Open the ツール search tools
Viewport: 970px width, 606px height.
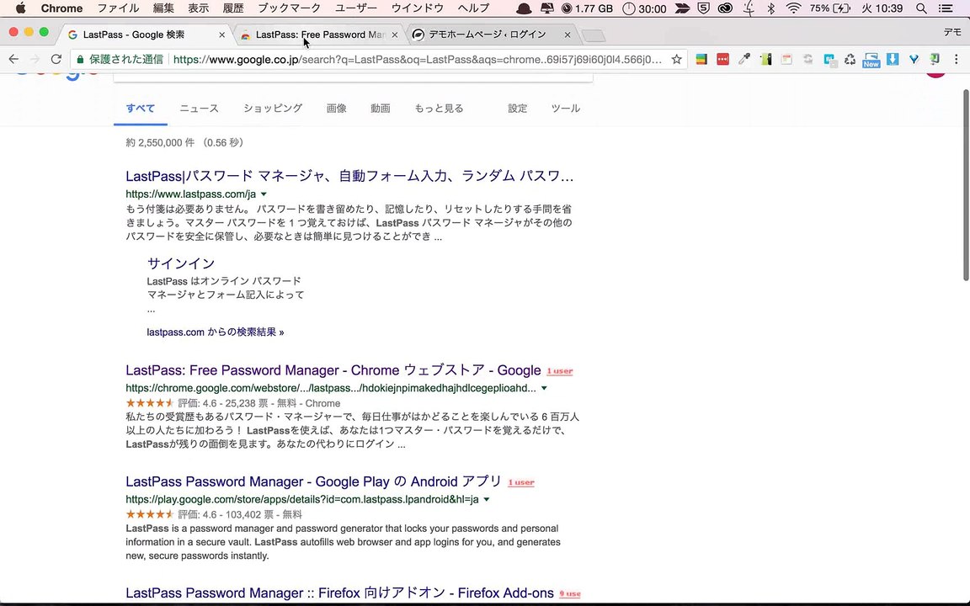[x=566, y=109]
